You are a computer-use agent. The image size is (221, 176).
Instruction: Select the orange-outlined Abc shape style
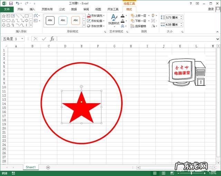pyautogui.click(x=76, y=20)
